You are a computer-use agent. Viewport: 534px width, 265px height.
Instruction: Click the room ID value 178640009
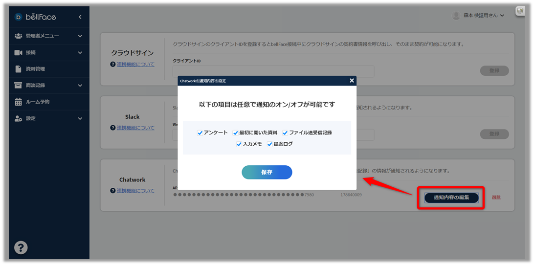[351, 195]
